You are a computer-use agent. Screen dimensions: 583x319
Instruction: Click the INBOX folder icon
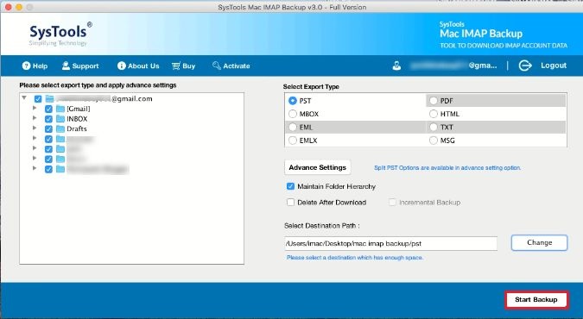click(60, 119)
